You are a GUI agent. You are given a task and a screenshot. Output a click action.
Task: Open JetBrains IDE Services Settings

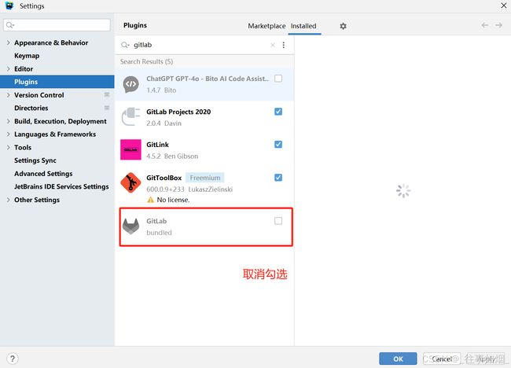tap(61, 186)
